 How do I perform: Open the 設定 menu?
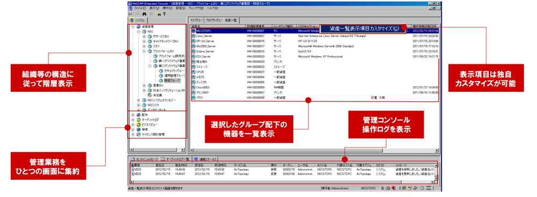(181, 8)
